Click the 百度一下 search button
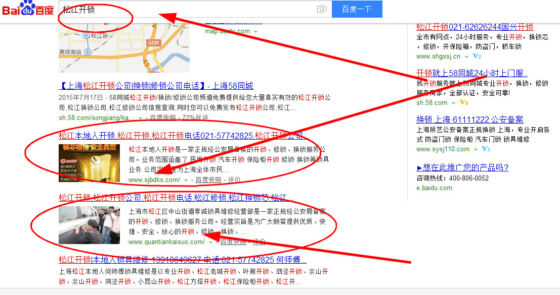560x295 pixels. point(357,9)
